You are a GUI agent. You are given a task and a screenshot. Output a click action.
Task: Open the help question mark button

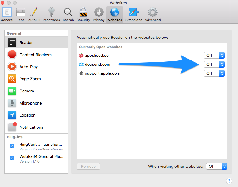pyautogui.click(x=229, y=181)
